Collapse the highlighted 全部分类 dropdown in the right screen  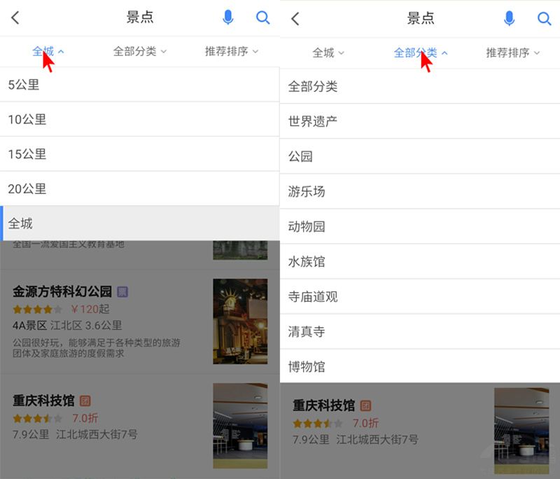pyautogui.click(x=420, y=53)
